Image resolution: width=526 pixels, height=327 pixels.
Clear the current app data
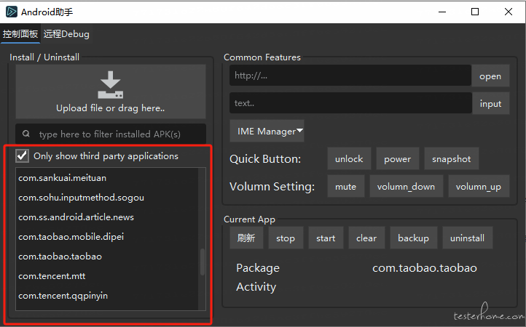point(366,238)
